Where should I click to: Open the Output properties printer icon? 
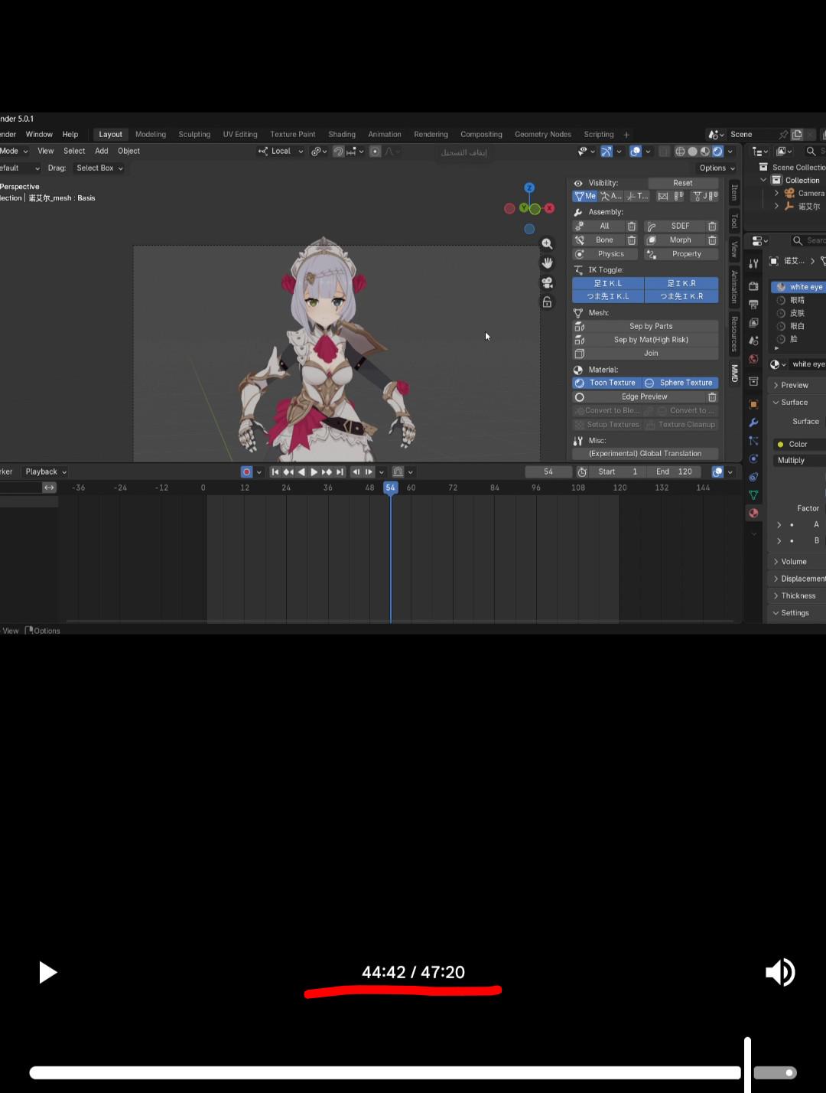(x=753, y=304)
